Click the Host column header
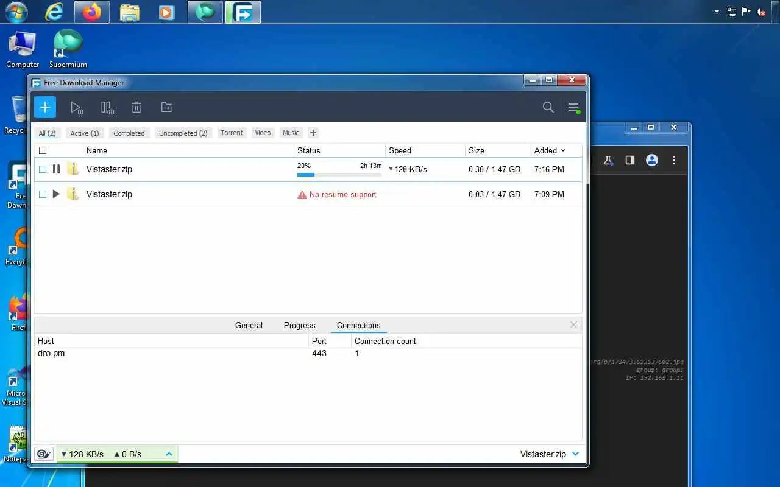780x487 pixels. (172, 341)
